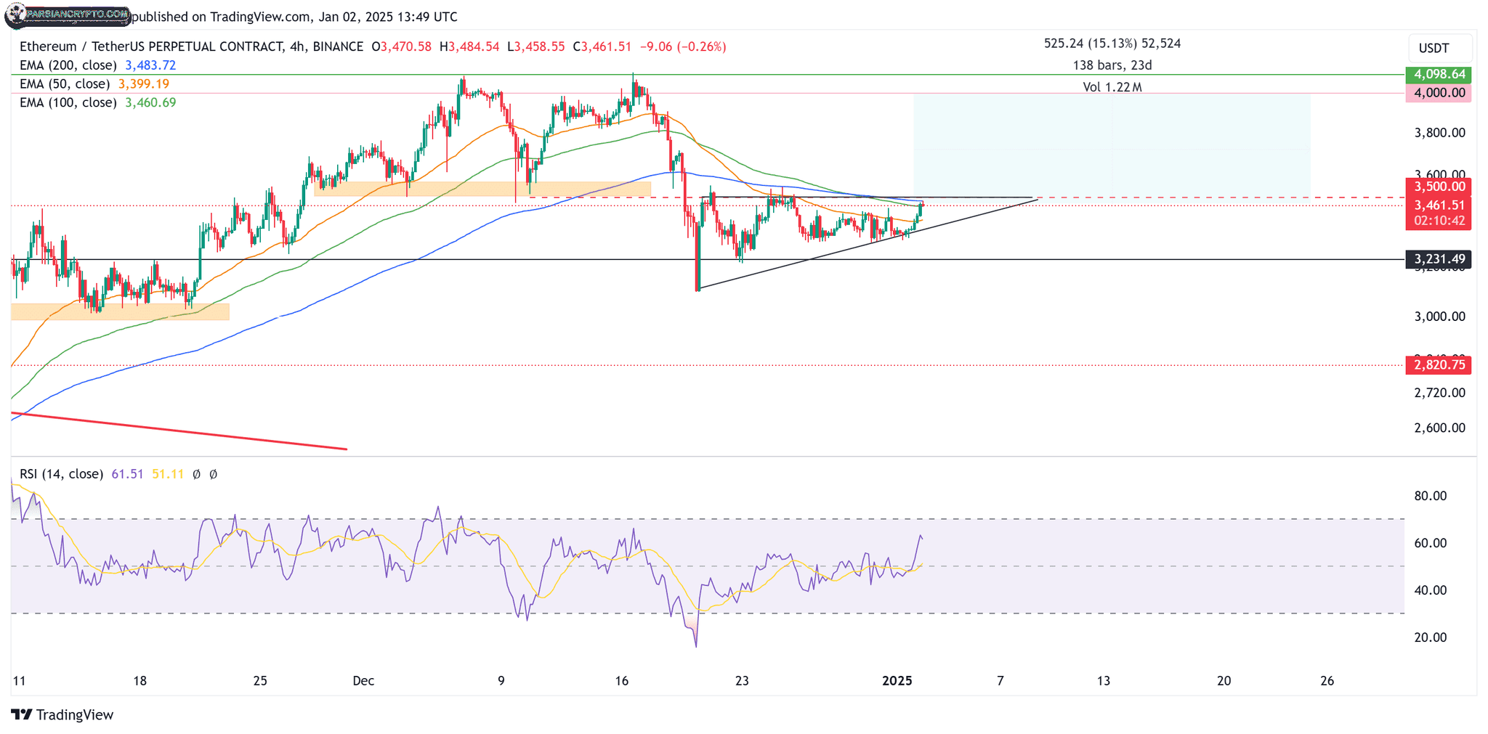The image size is (1488, 734).
Task: Click the TradingView logo at bottom left
Action: point(62,714)
